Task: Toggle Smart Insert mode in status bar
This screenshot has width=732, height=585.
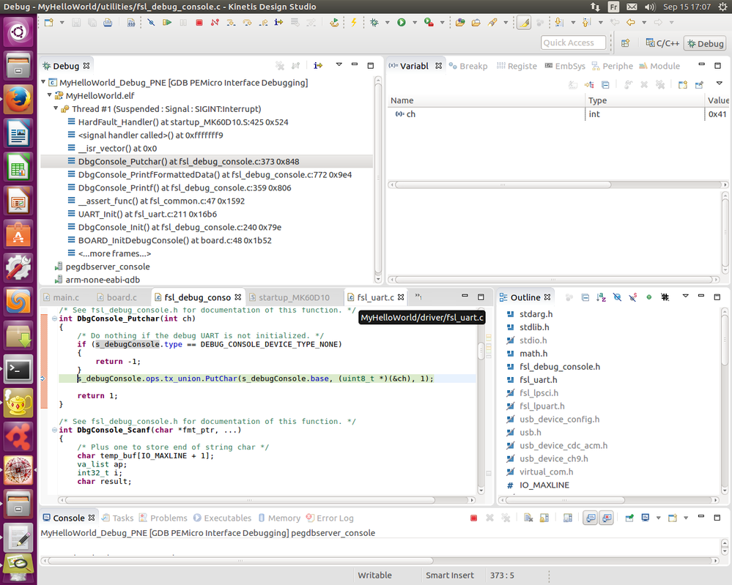Action: click(x=449, y=575)
